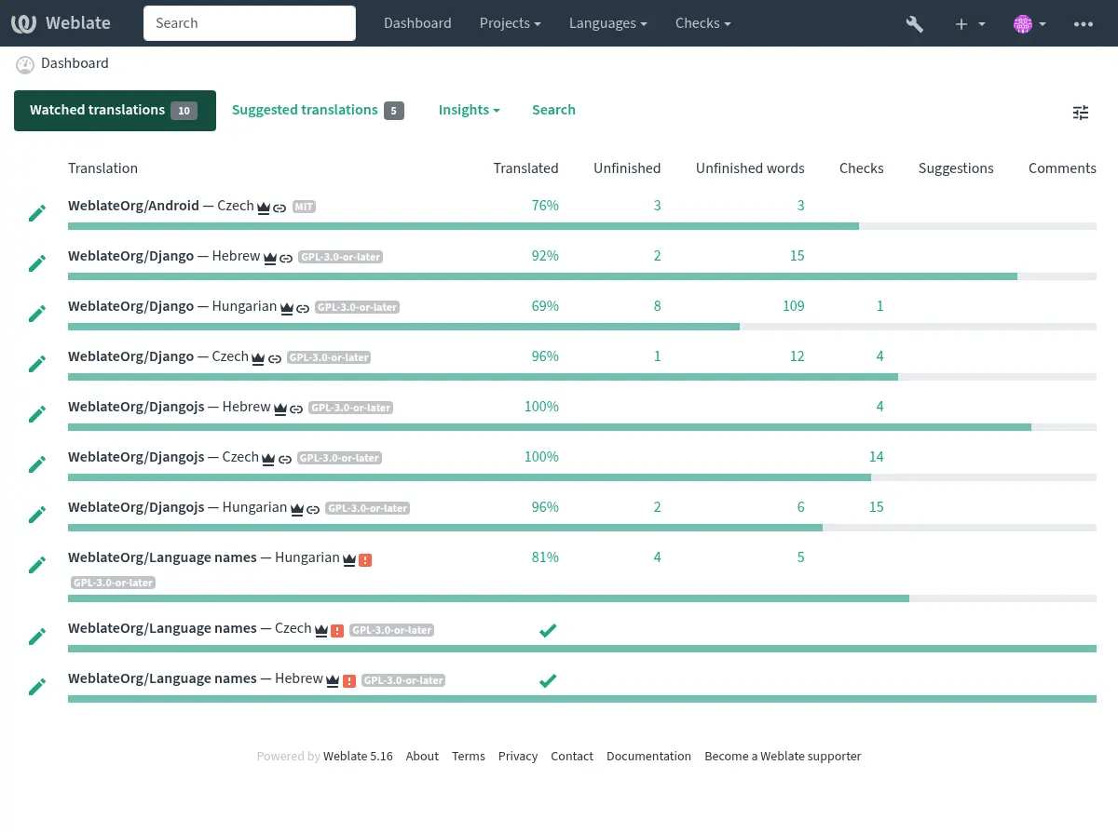Image resolution: width=1118 pixels, height=832 pixels.
Task: Expand the Languages dropdown menu
Action: point(608,23)
